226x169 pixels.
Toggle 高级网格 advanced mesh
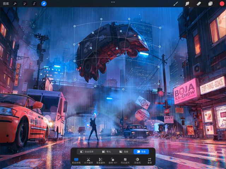[x=76, y=161]
